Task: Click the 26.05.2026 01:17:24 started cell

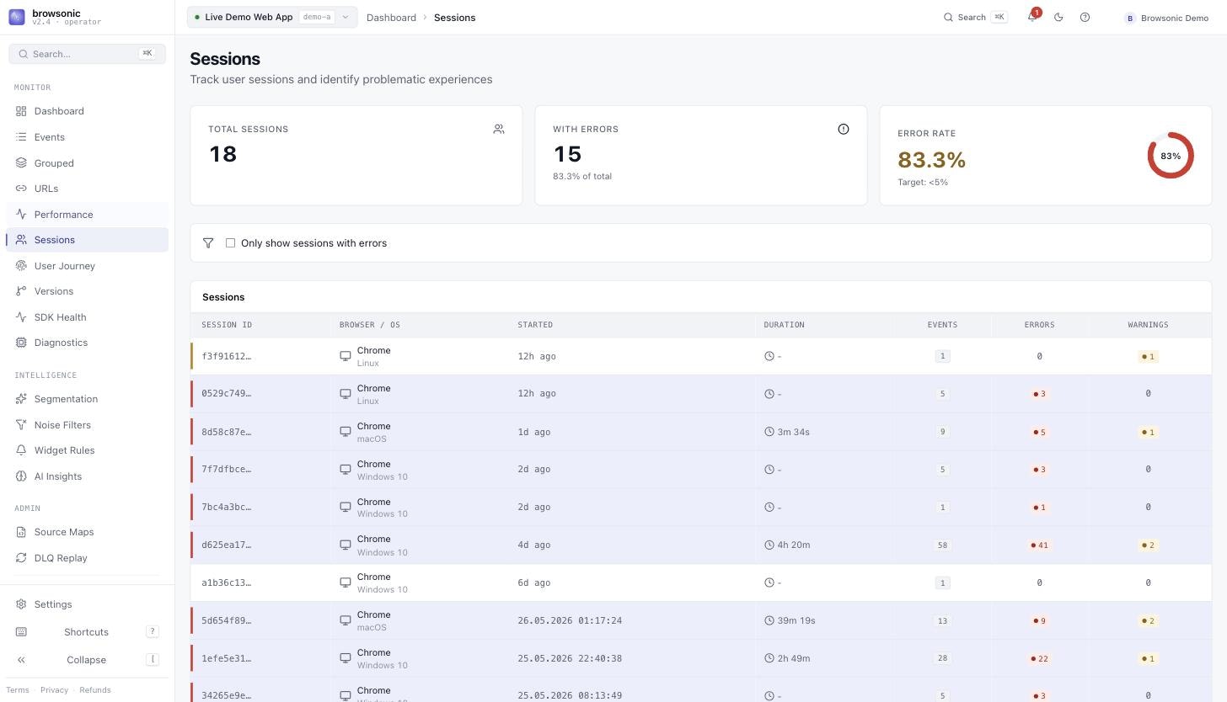Action: [570, 621]
